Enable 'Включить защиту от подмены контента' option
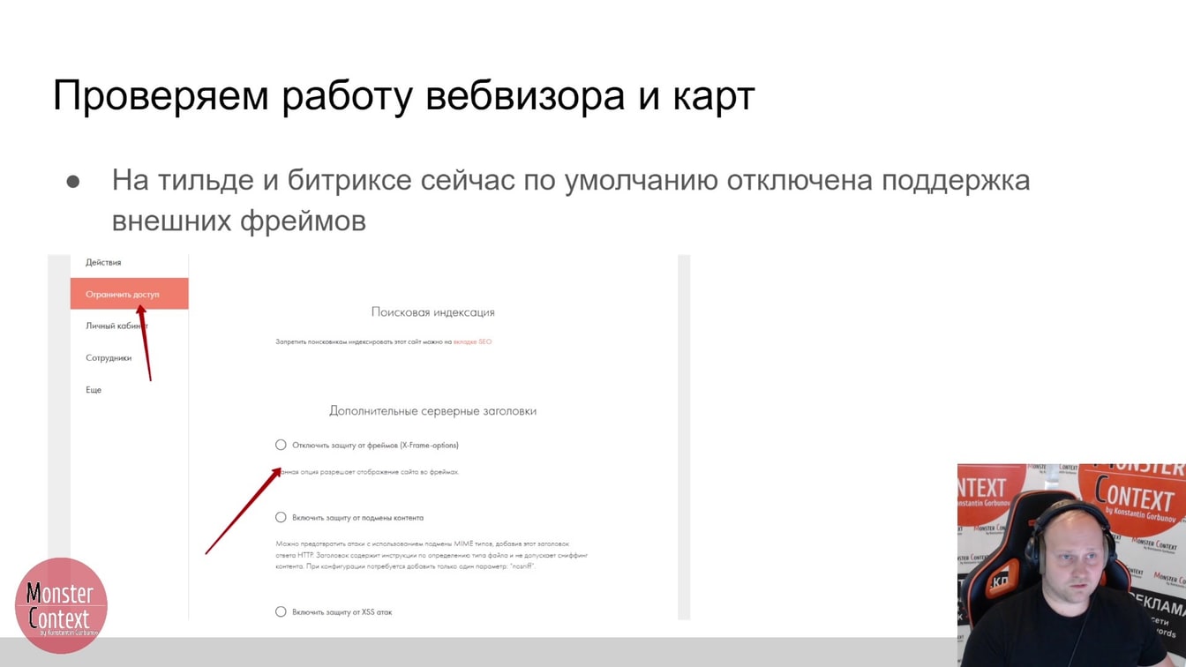Image resolution: width=1186 pixels, height=667 pixels. point(281,517)
